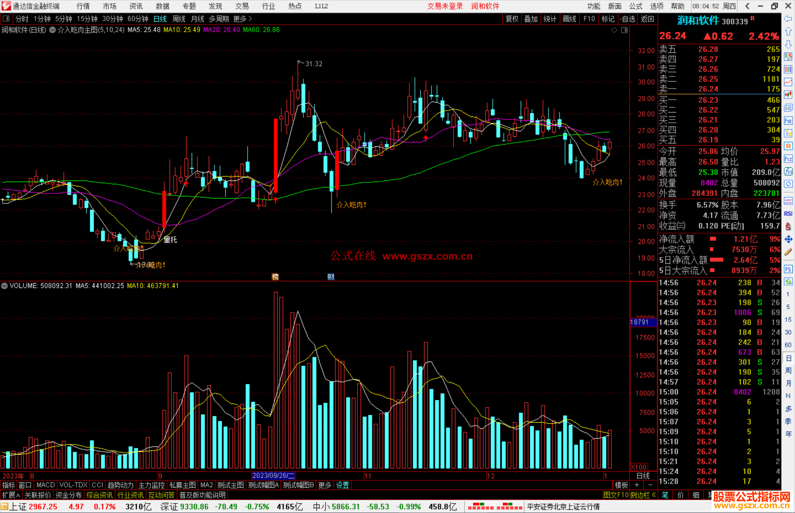Click the 画线 drawing button
This screenshot has width=795, height=513.
click(569, 19)
